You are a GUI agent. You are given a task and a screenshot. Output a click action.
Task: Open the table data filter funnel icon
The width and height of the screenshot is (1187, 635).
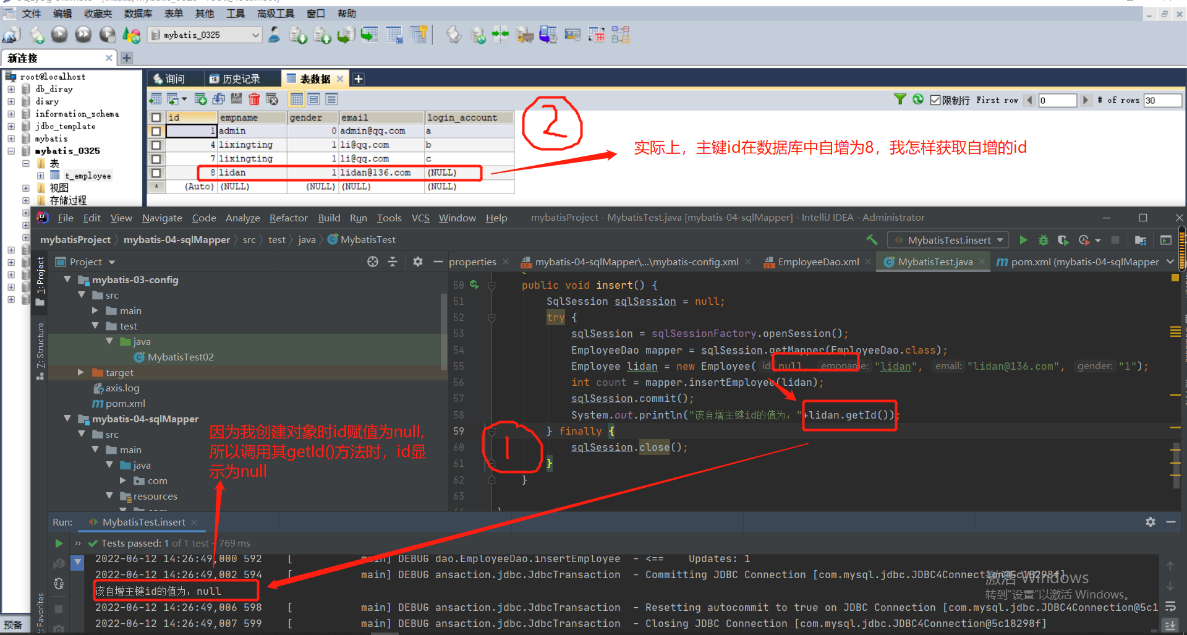point(900,100)
